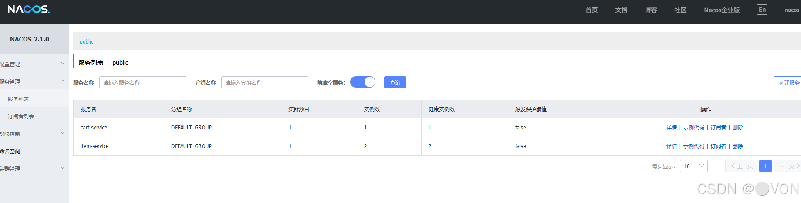The image size is (801, 203).
Task: Open 社区 in top navigation
Action: [680, 10]
